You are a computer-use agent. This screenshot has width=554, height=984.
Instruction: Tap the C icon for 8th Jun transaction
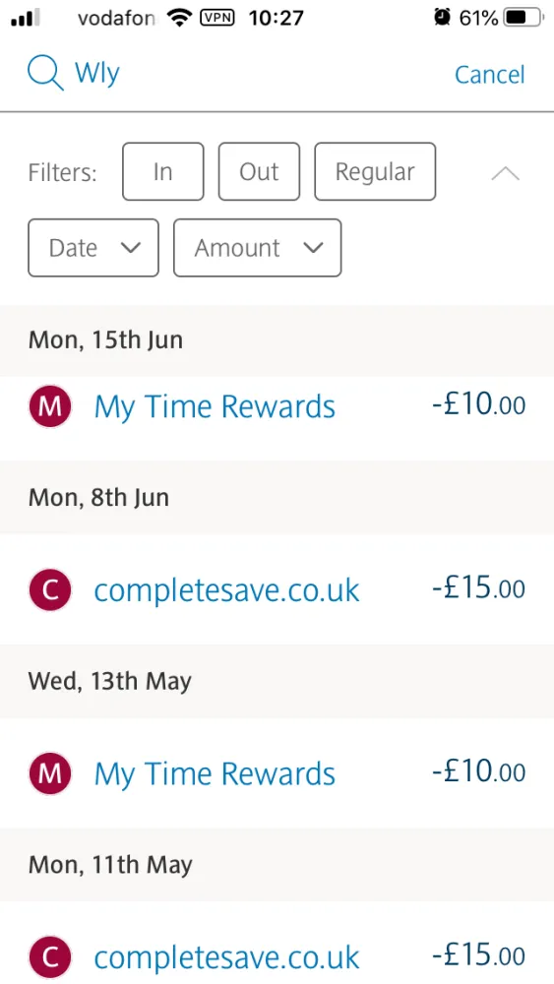click(x=50, y=589)
